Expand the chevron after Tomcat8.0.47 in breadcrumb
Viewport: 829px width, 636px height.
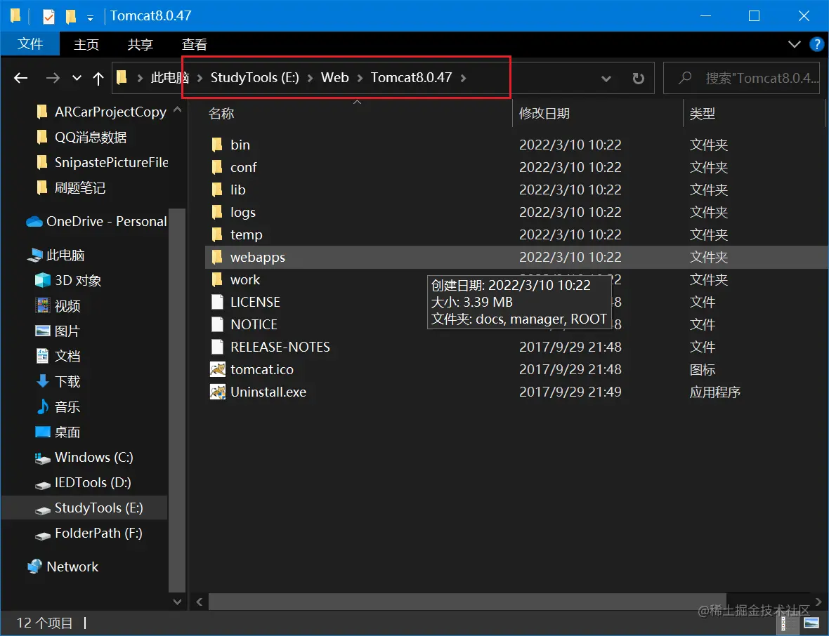(463, 78)
